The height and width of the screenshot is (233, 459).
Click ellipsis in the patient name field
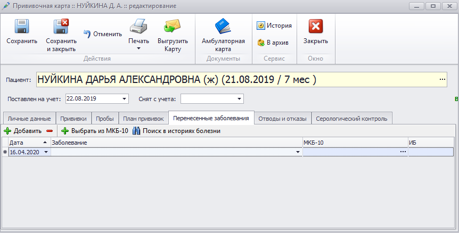coord(442,79)
